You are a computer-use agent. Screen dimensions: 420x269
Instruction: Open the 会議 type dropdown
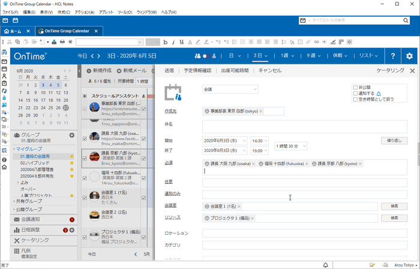click(230, 89)
